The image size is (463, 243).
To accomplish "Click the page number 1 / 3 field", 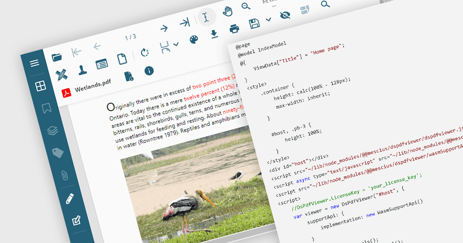I will (x=130, y=37).
